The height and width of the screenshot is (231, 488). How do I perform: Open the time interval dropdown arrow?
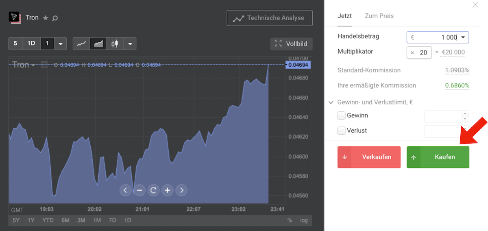coord(60,44)
